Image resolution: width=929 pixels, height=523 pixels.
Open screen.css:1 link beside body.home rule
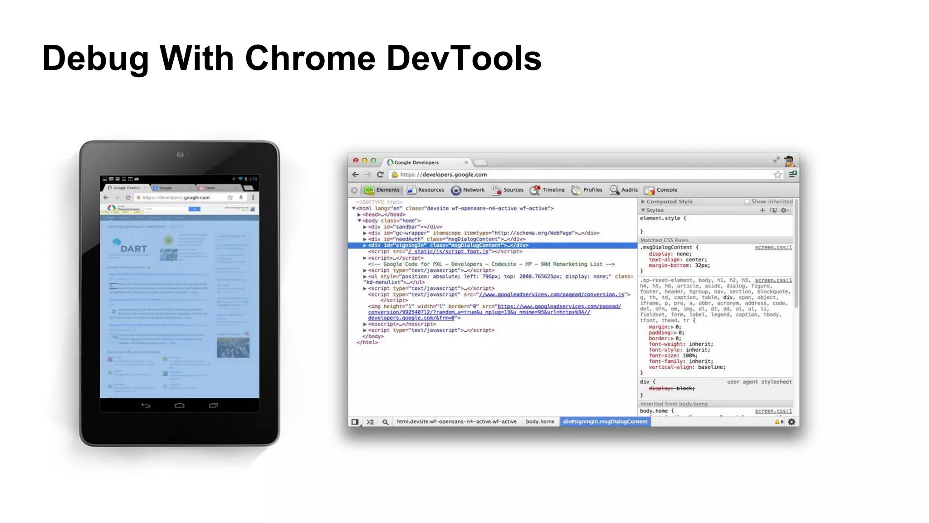[x=773, y=411]
